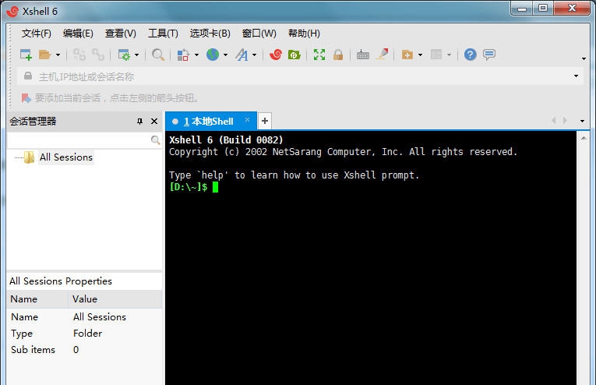
Task: Launch Xftp via the red swirl icon
Action: click(x=275, y=55)
